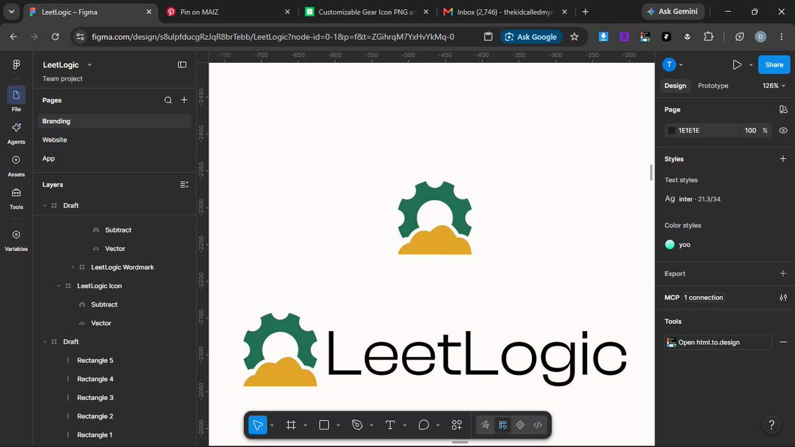
Task: Open the Actions components tool
Action: 457,425
